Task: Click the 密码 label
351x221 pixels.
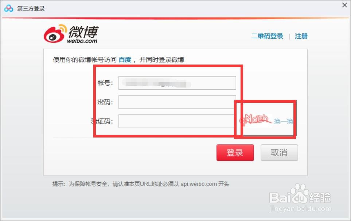Action: (105, 102)
